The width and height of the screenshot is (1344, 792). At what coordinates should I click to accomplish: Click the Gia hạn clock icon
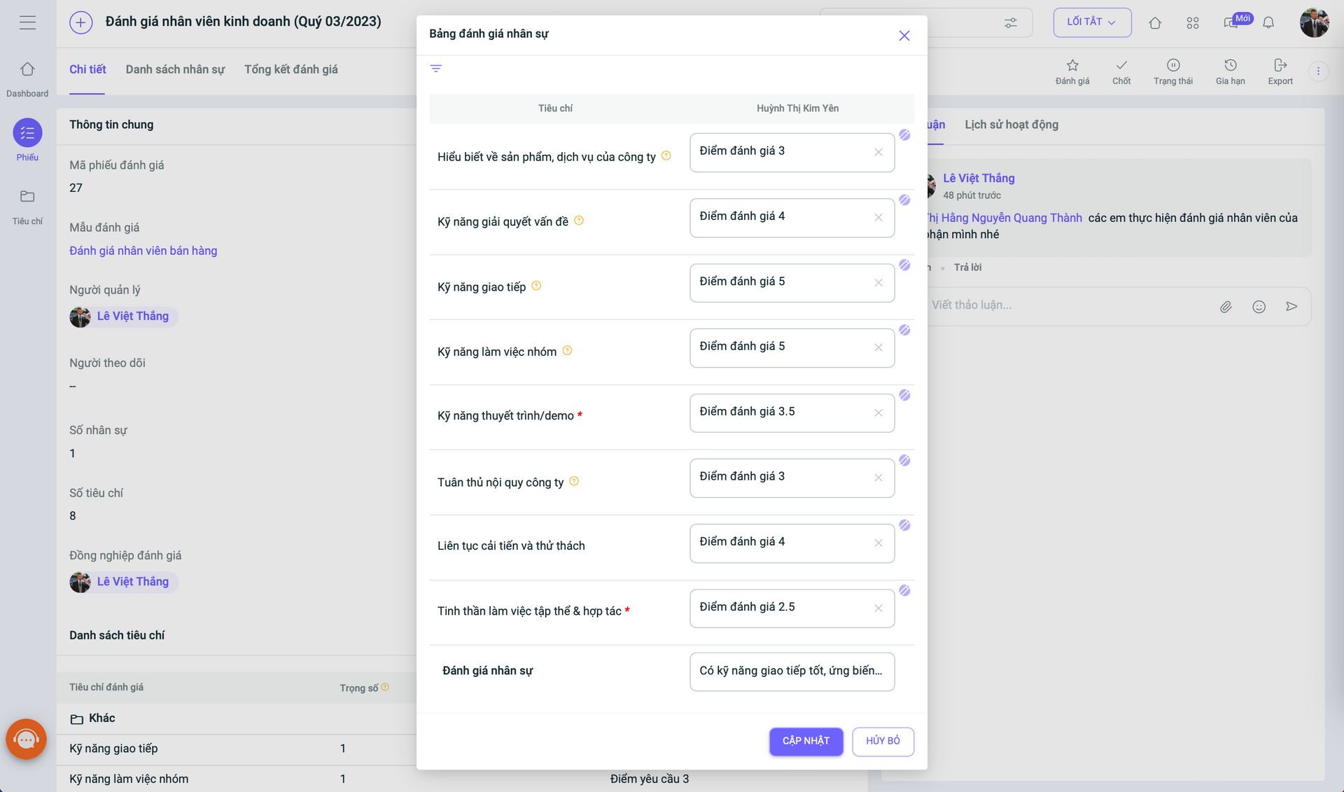click(x=1230, y=65)
